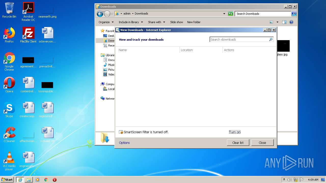Click the Chrome taskbar icon

[x=46, y=180]
